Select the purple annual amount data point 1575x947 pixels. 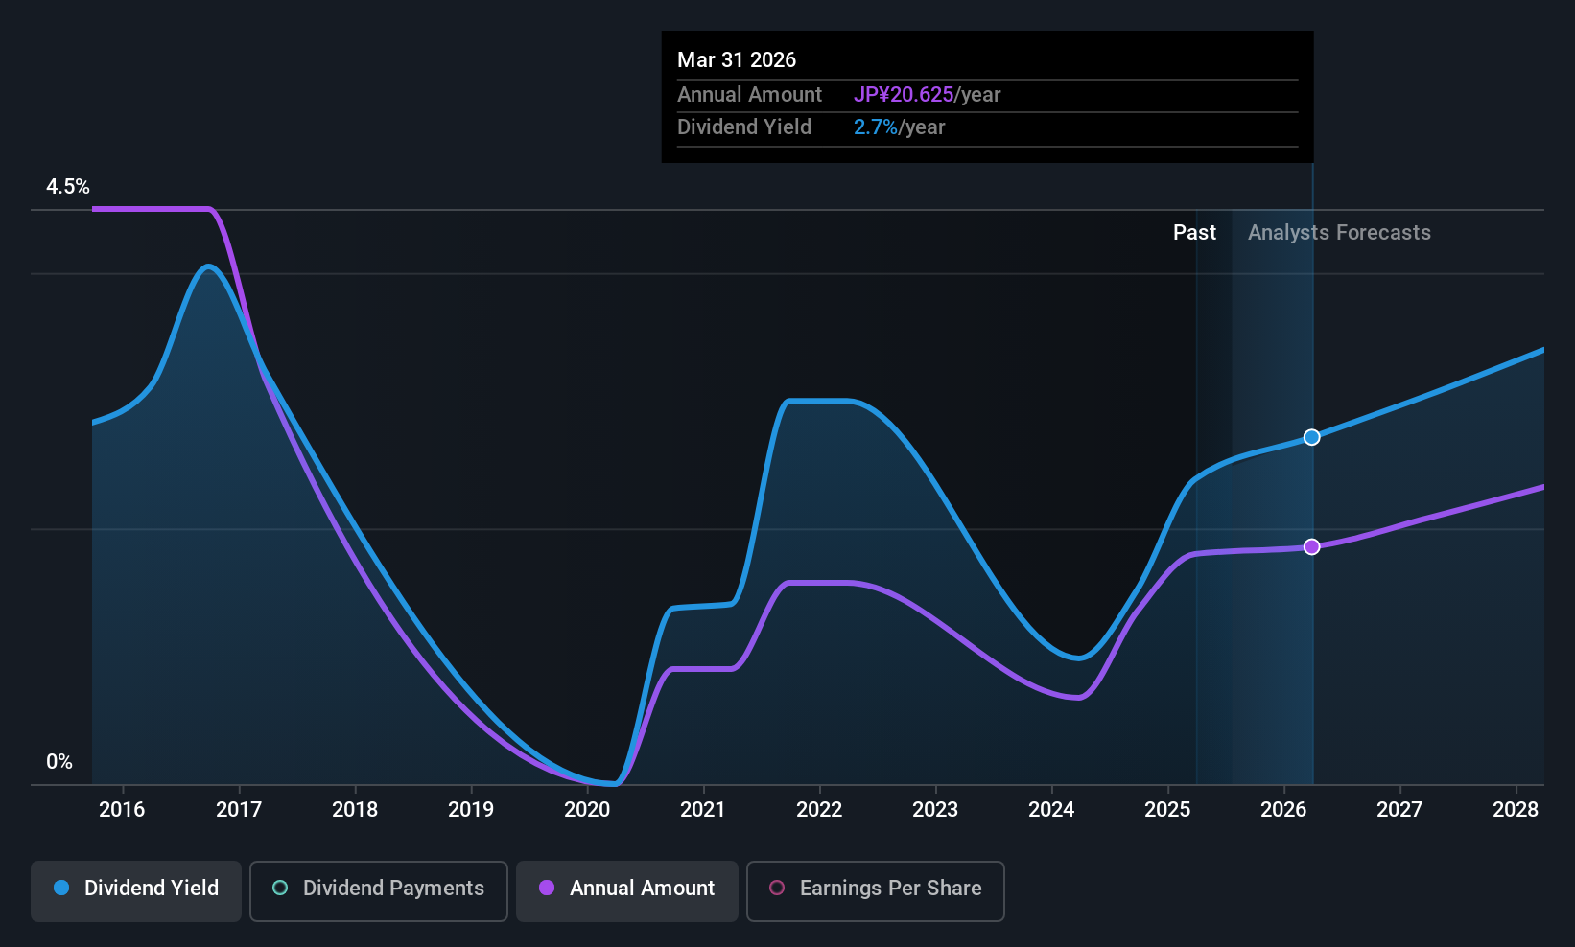click(1312, 546)
